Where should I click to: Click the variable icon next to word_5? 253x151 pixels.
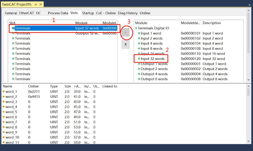[x=4, y=112]
